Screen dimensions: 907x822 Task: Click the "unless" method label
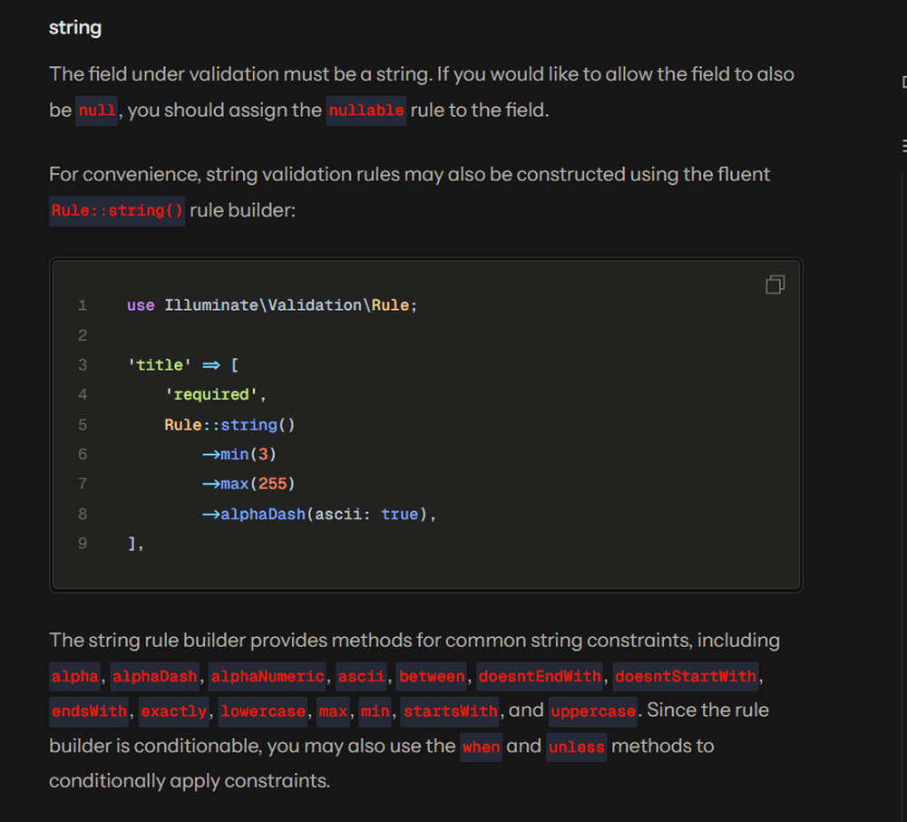coord(576,747)
